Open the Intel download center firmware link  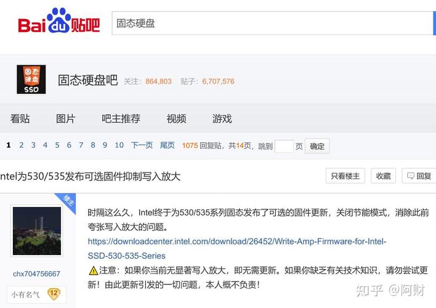[237, 248]
